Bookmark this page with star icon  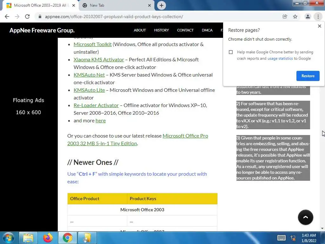coord(295,17)
